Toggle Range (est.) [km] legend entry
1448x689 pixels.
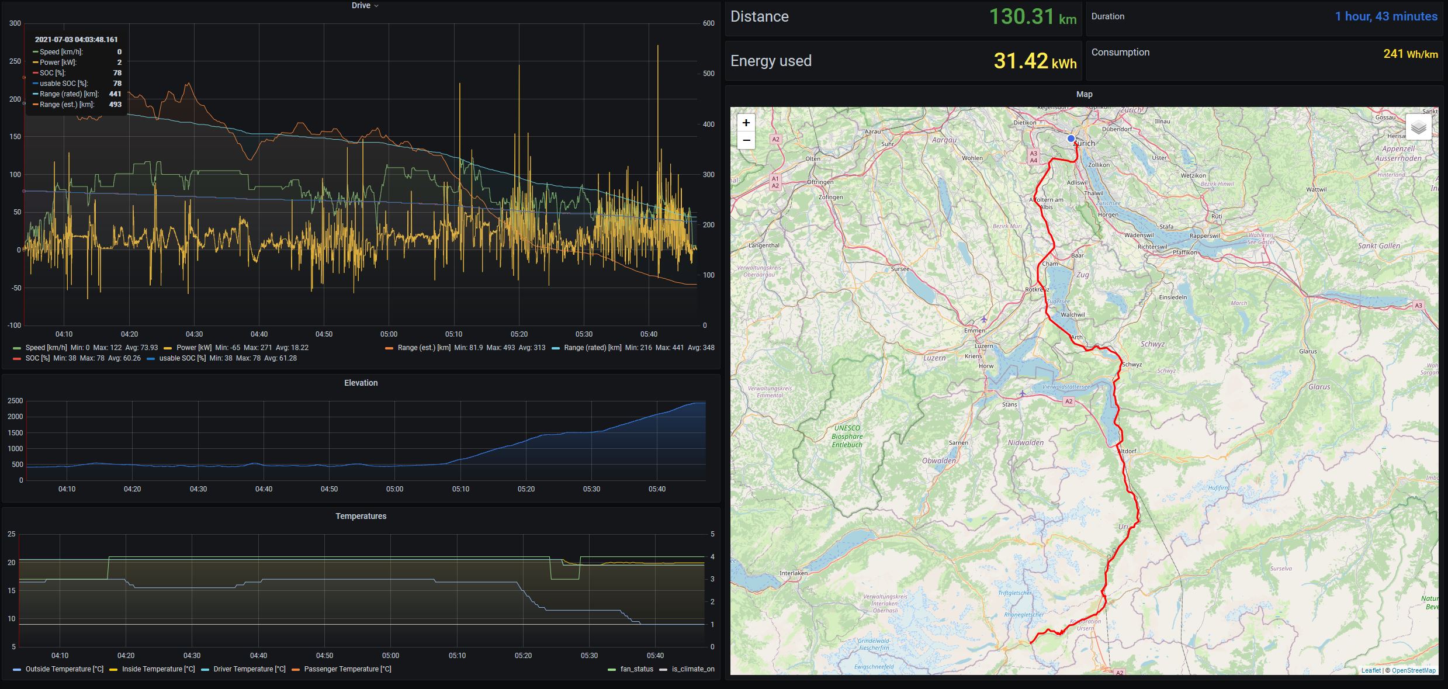[x=424, y=348]
